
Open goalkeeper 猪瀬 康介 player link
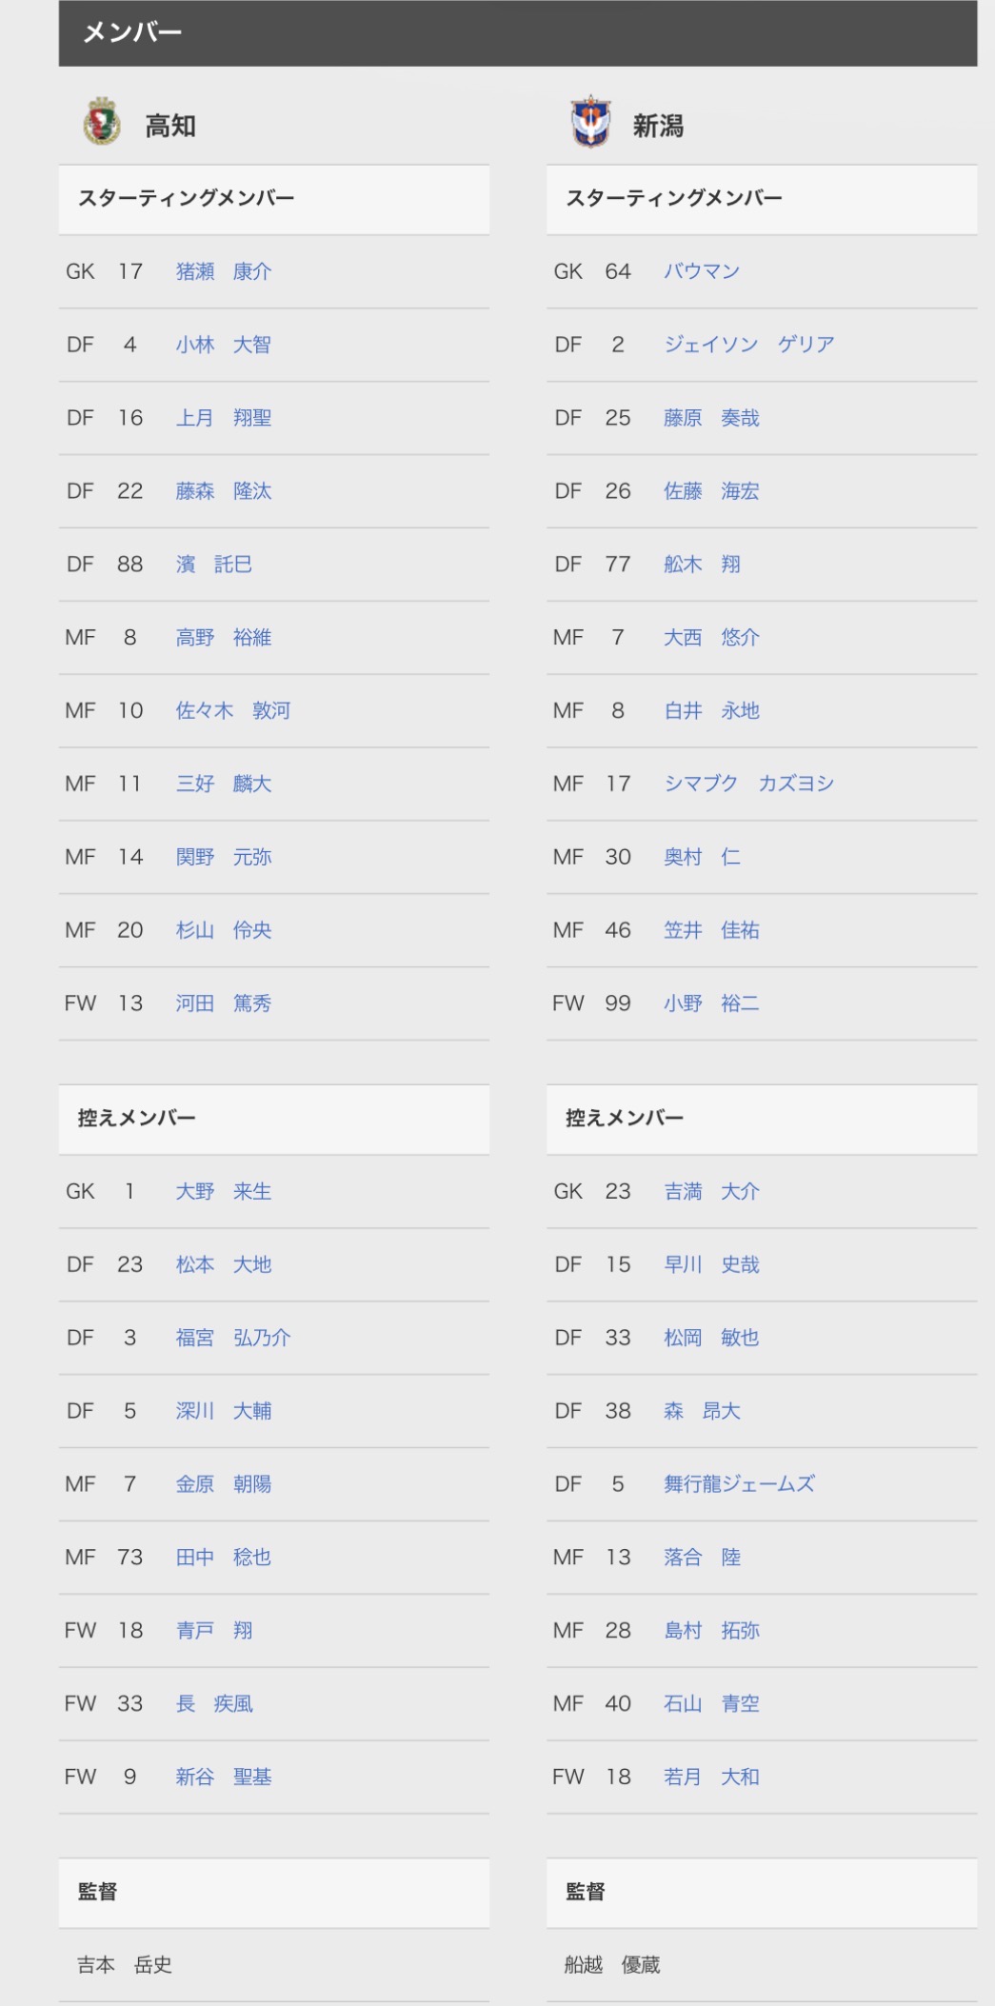(224, 271)
